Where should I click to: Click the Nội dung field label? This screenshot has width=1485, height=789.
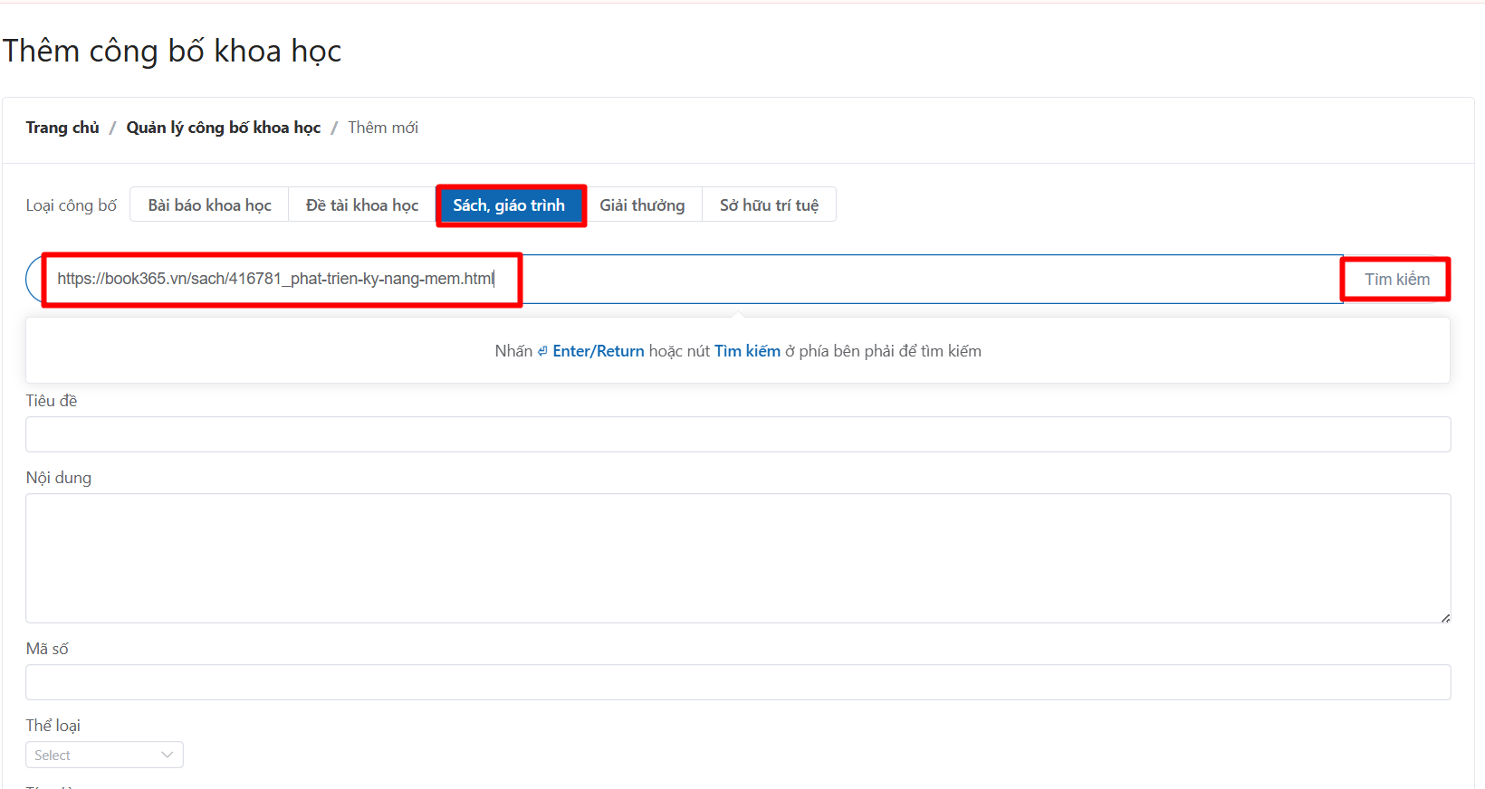click(x=59, y=478)
